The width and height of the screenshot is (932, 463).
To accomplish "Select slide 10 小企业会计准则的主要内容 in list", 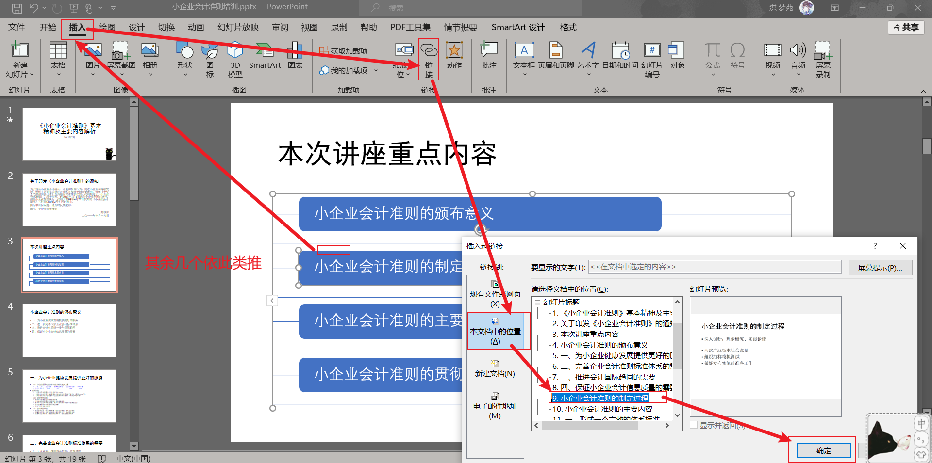I will (x=602, y=409).
